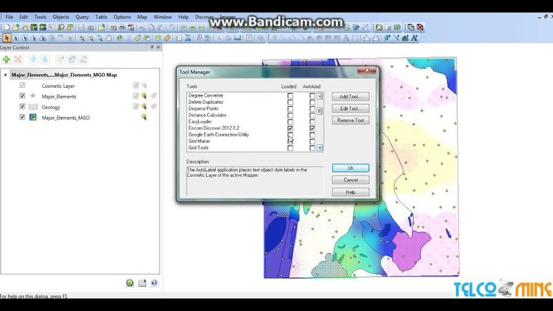Click the Print Window toolbar icon

[122, 27]
